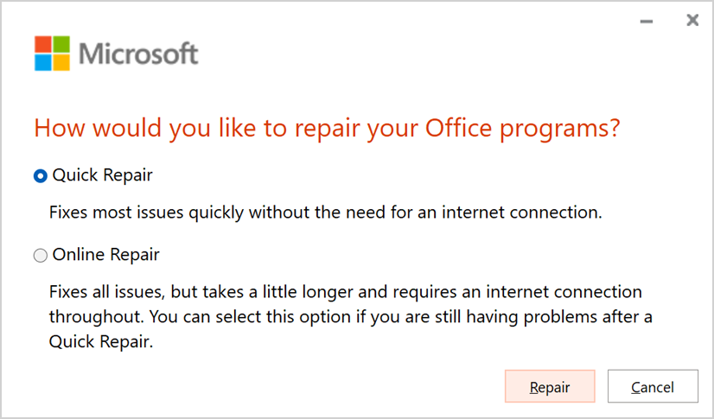This screenshot has width=714, height=419.
Task: Click the yellow square in Microsoft logo
Action: pos(61,62)
